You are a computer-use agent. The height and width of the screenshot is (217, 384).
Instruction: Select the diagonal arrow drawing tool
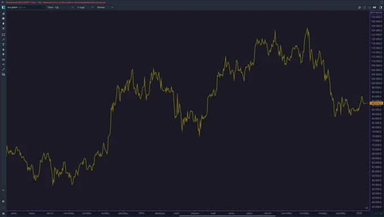3,39
